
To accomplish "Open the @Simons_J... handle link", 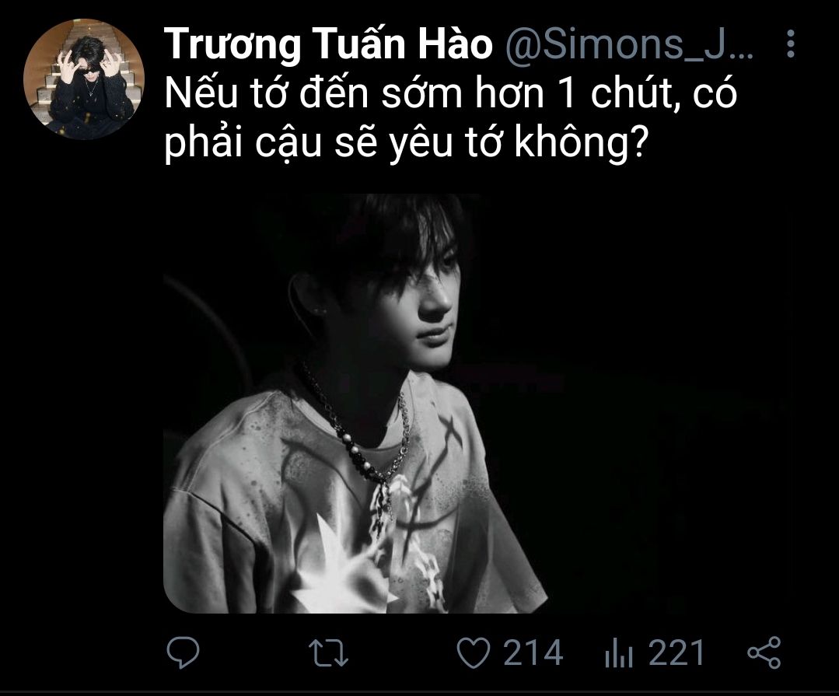I will point(629,44).
